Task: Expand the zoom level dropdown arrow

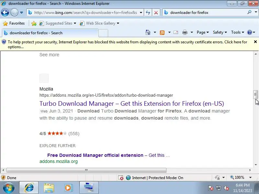Action: (250, 178)
